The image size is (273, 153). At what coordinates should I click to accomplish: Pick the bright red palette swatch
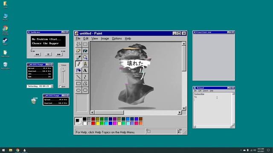(x=93, y=123)
